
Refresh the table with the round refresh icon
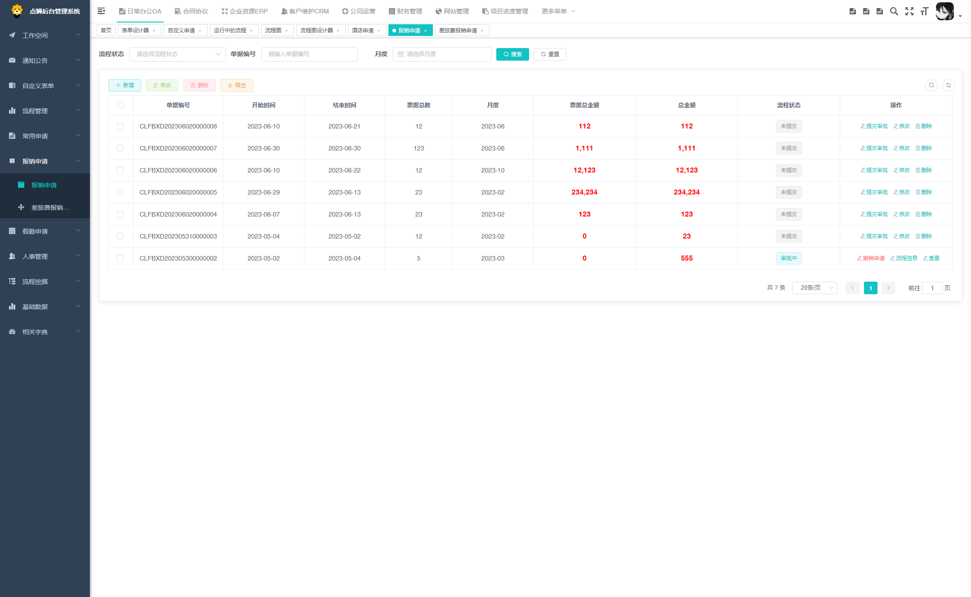click(x=949, y=85)
